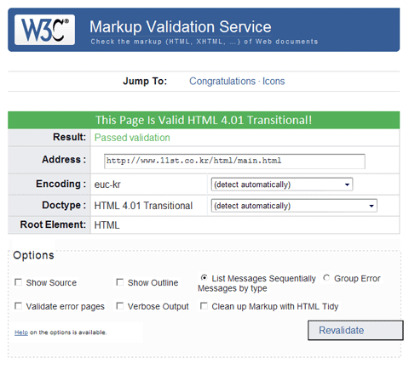Viewport: 409px width, 369px height.
Task: Open the Markup Validation Service title link
Action: (x=181, y=27)
